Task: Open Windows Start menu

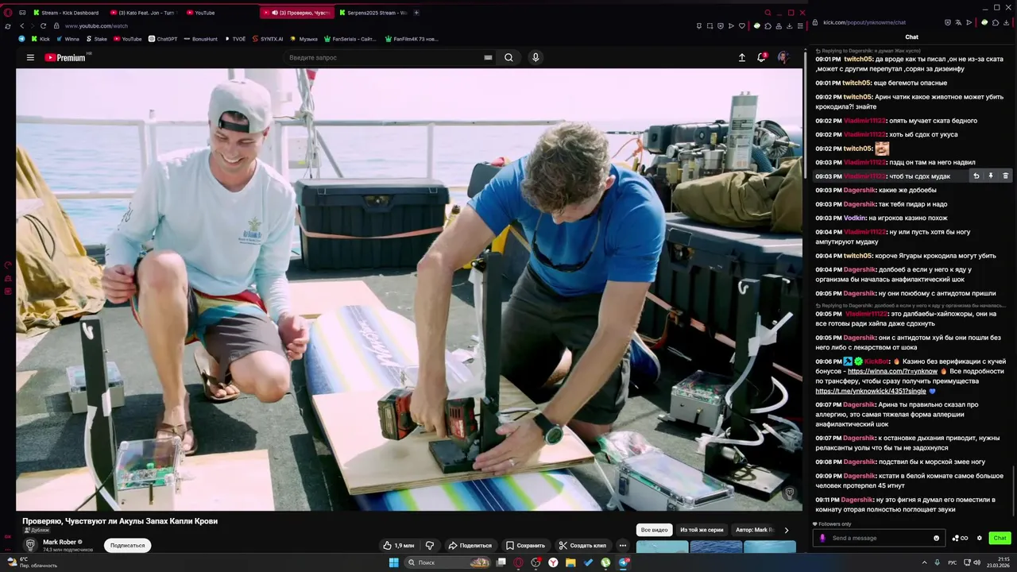Action: (393, 562)
